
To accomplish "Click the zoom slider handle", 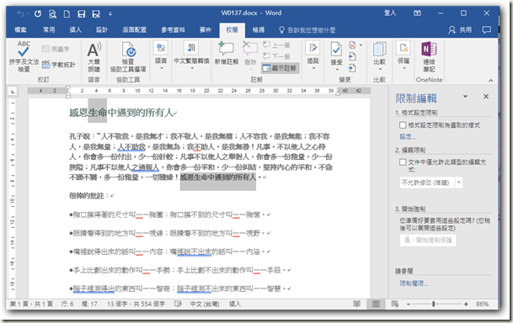I will (434, 304).
